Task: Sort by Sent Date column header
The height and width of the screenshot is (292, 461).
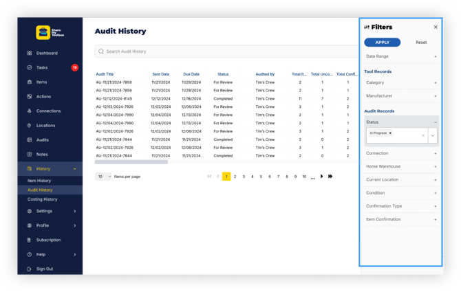Action: click(x=160, y=74)
